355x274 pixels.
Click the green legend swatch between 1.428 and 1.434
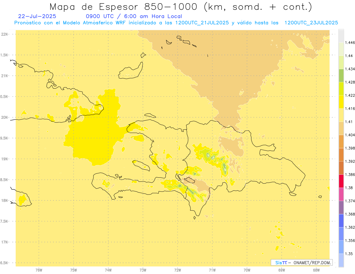(341, 75)
